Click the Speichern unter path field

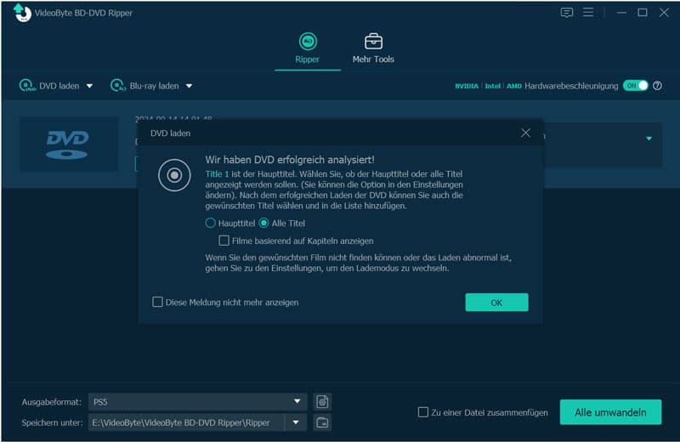click(x=186, y=422)
